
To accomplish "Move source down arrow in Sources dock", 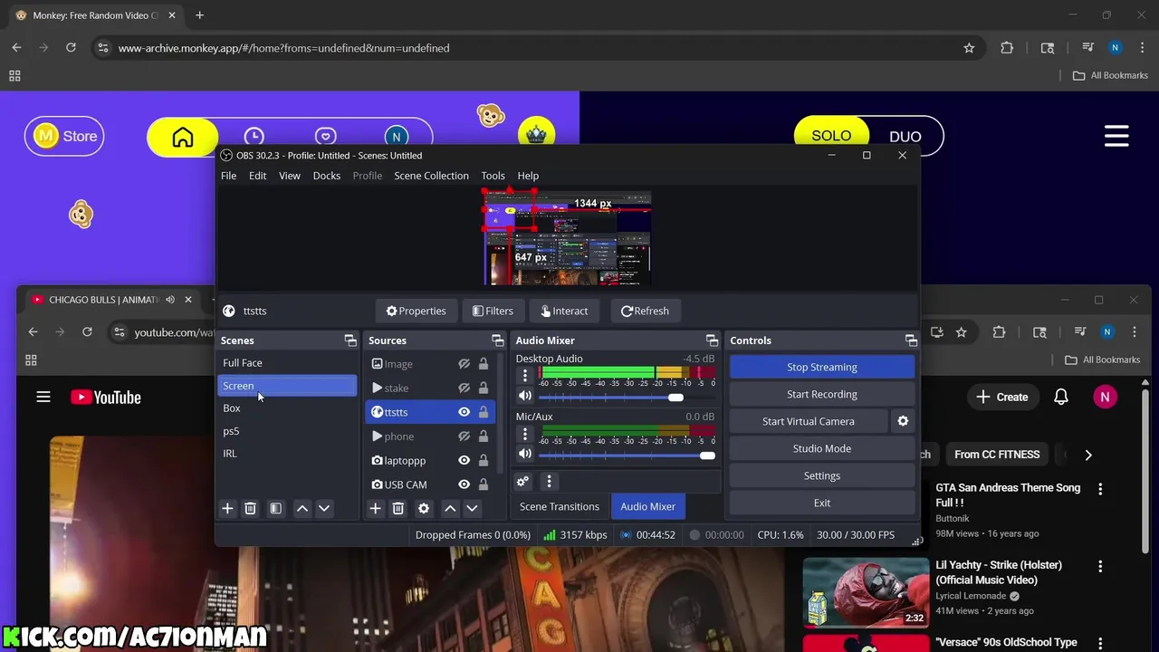I will click(x=472, y=509).
